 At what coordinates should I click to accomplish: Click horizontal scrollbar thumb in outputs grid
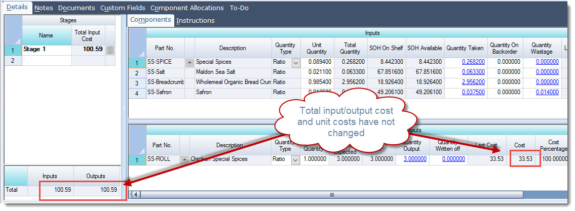coord(332,194)
